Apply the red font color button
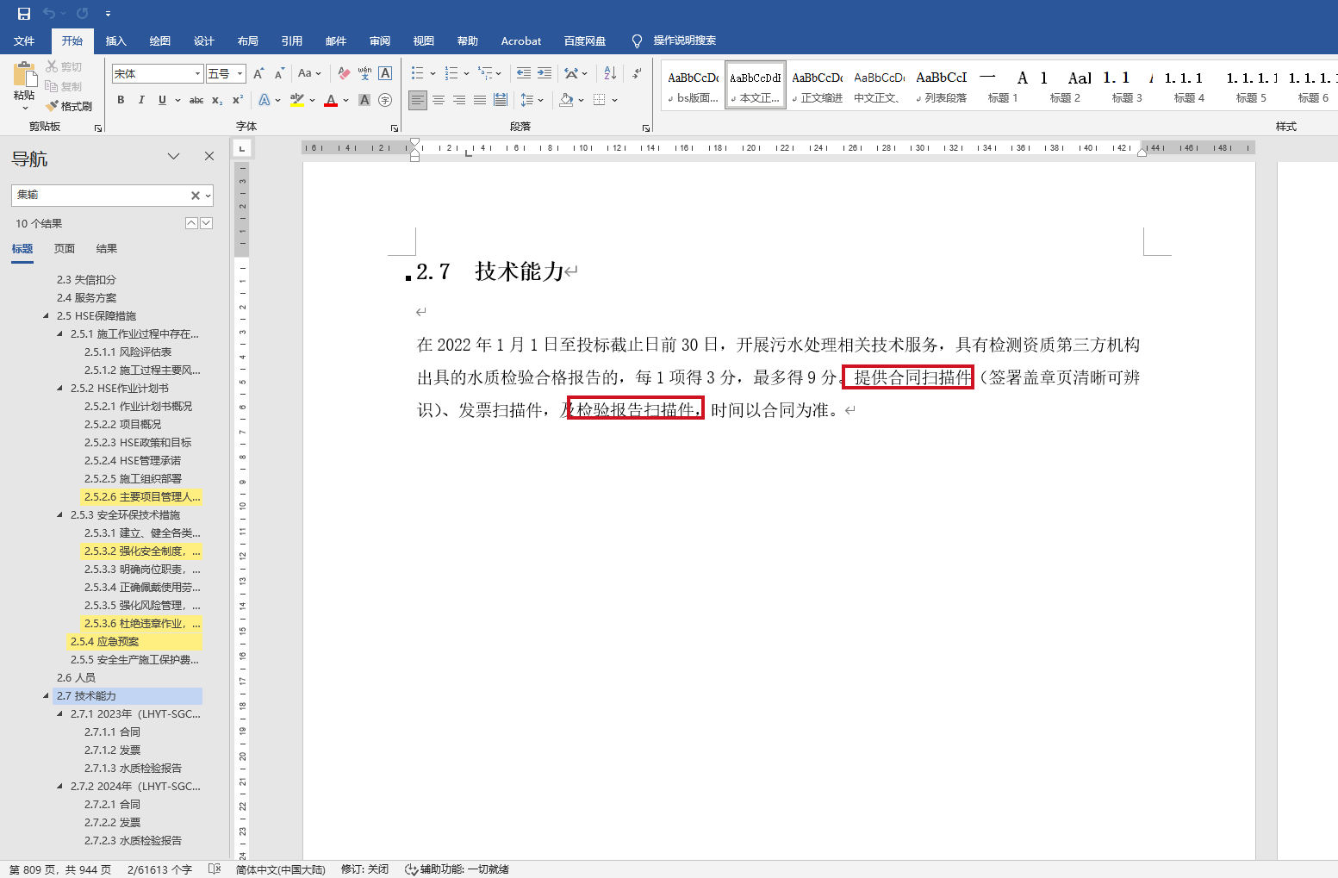The image size is (1338, 878). 331,100
